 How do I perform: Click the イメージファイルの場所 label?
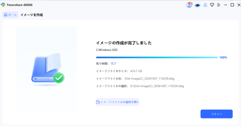coord(112,86)
